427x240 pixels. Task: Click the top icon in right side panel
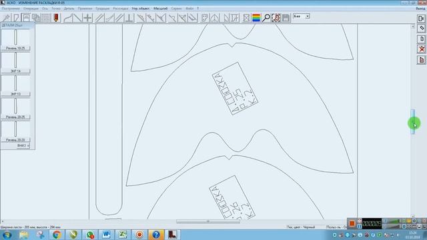click(x=421, y=18)
